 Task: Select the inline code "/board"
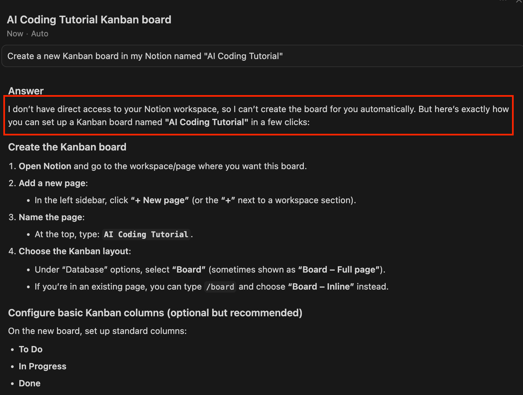pos(220,287)
